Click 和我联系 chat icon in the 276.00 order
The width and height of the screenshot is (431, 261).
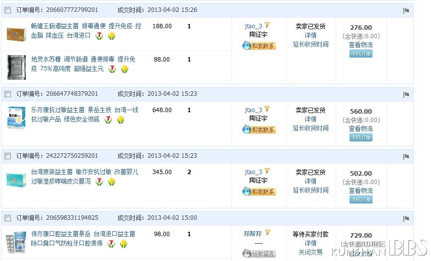point(259,46)
